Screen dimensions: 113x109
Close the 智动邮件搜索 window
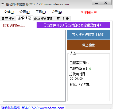[106, 3]
